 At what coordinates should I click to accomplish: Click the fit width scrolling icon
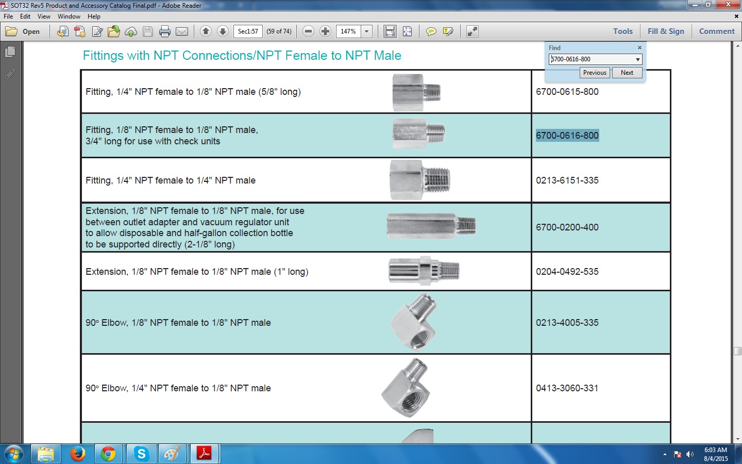390,31
